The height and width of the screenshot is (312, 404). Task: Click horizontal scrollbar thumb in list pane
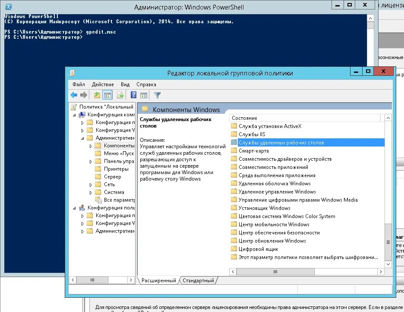coord(275,271)
